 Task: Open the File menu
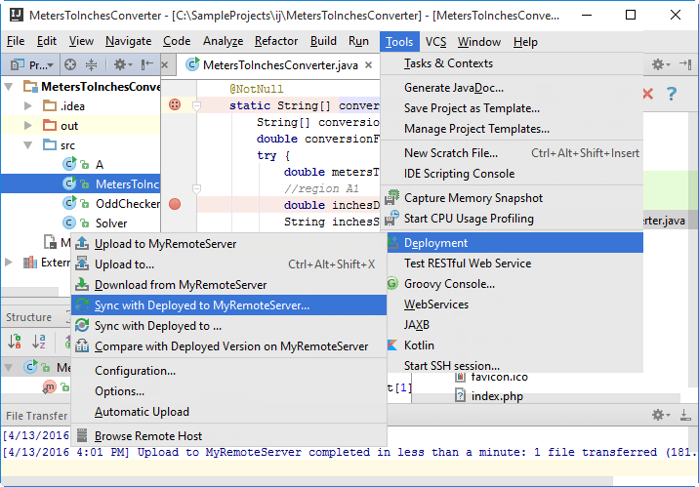[x=16, y=41]
